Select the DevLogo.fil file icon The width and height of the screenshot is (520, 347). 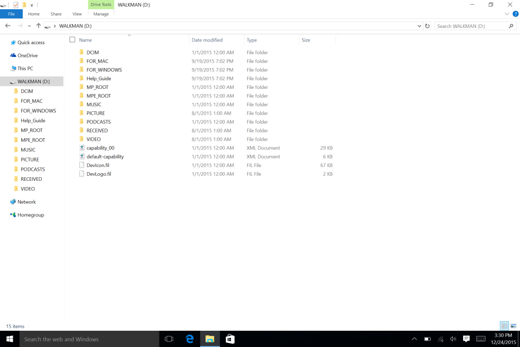pyautogui.click(x=82, y=174)
